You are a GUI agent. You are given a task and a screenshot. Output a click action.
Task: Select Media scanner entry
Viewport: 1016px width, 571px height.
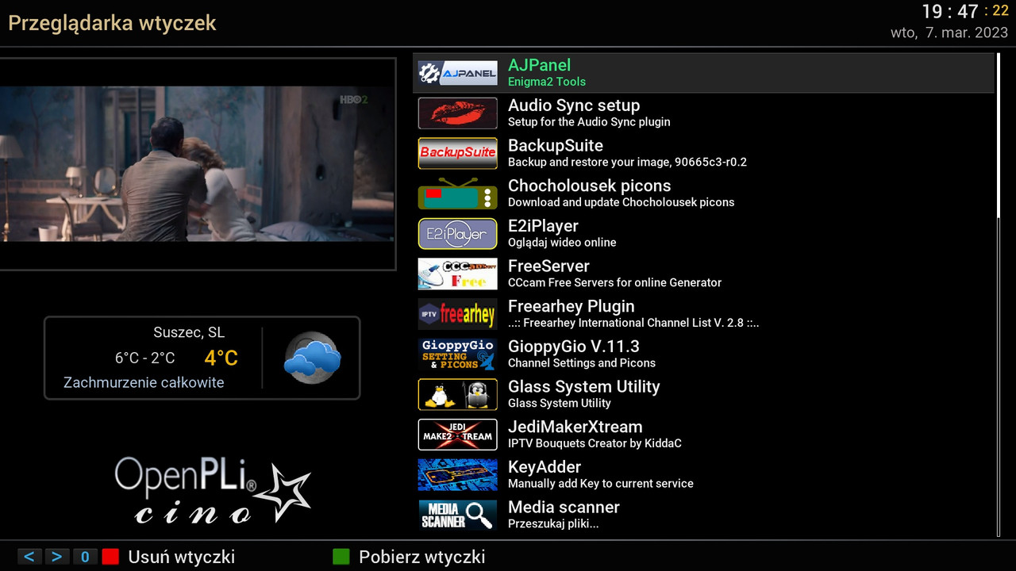(x=703, y=515)
